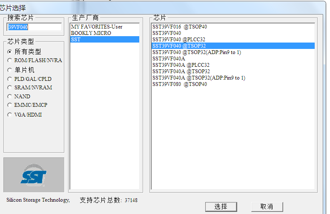Pick the SRAM/NVRAM radio button
Image resolution: width=330 pixels, height=214 pixels.
[x=10, y=88]
